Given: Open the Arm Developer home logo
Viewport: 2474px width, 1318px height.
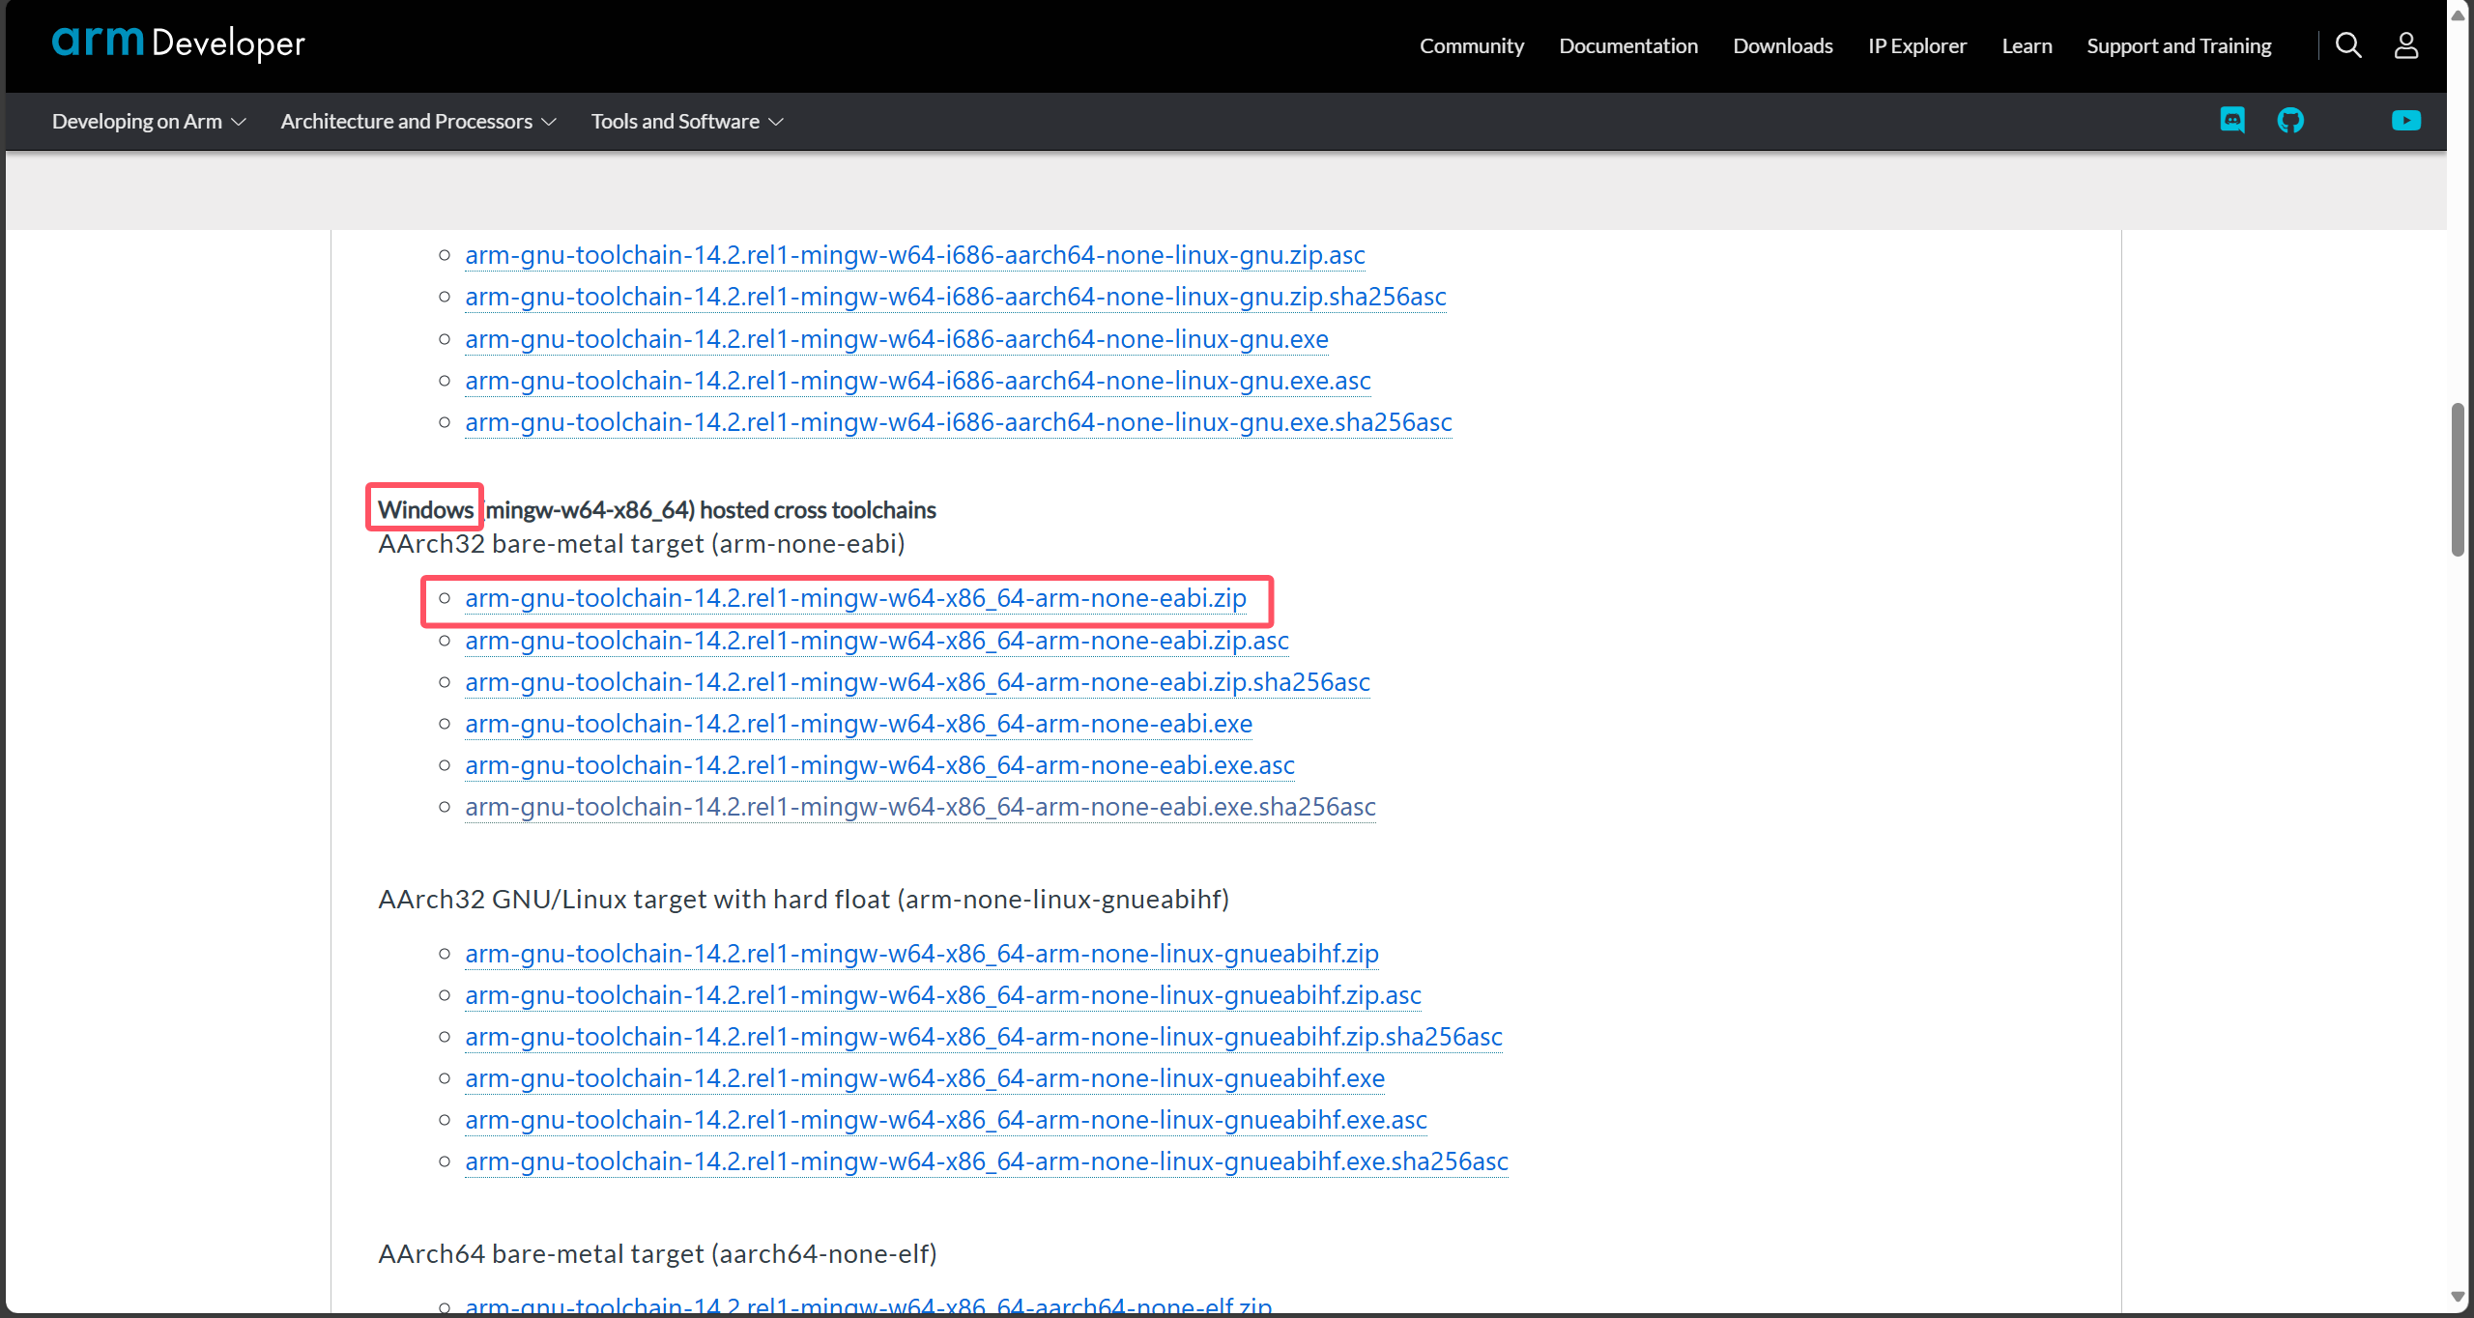Looking at the screenshot, I should (179, 43).
